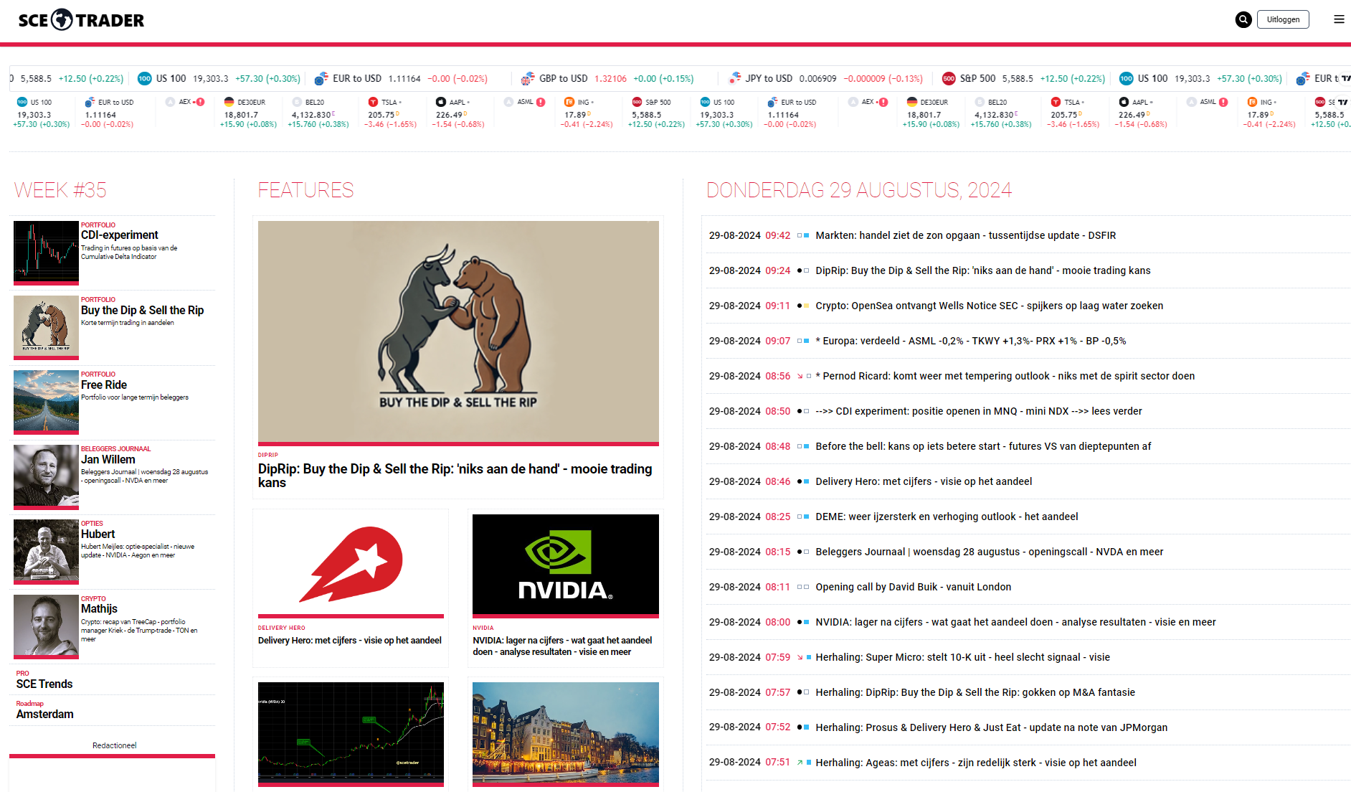The height and width of the screenshot is (792, 1351).
Task: Click the red down-arrow icon in the Super Micro row
Action: tap(800, 657)
